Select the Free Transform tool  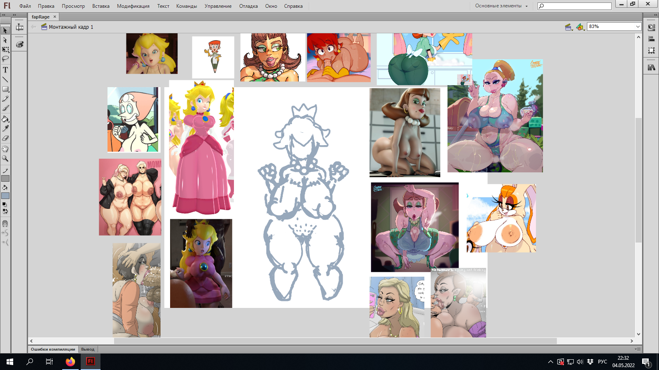pyautogui.click(x=5, y=49)
